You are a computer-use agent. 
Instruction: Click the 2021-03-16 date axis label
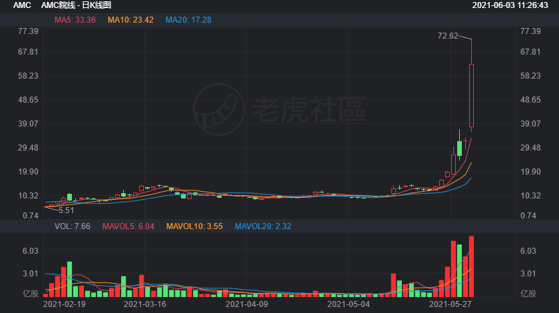point(145,304)
